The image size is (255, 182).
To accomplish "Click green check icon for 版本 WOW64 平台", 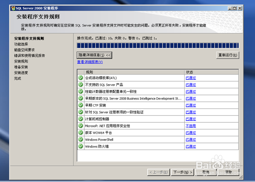I will 81,133.
